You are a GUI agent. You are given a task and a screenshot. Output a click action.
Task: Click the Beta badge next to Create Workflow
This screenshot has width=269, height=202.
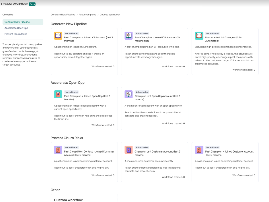click(32, 4)
